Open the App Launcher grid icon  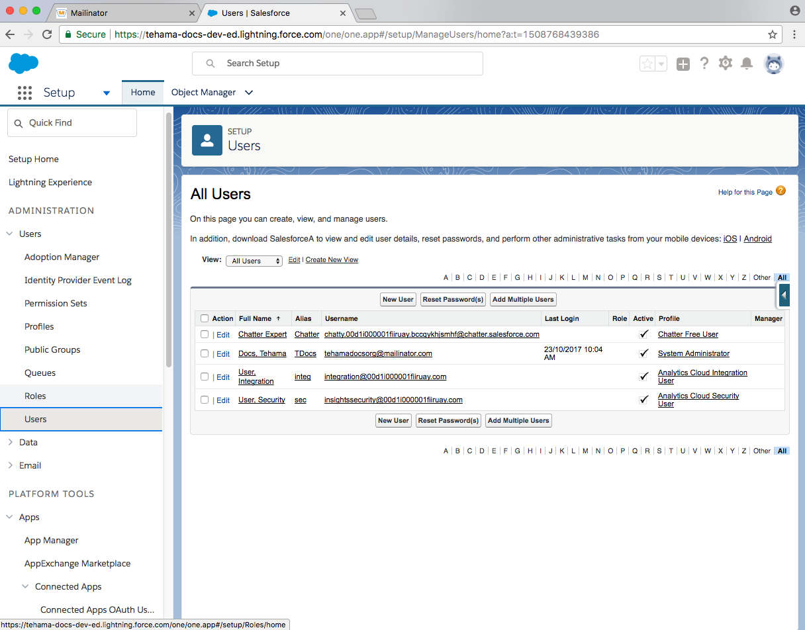(24, 93)
